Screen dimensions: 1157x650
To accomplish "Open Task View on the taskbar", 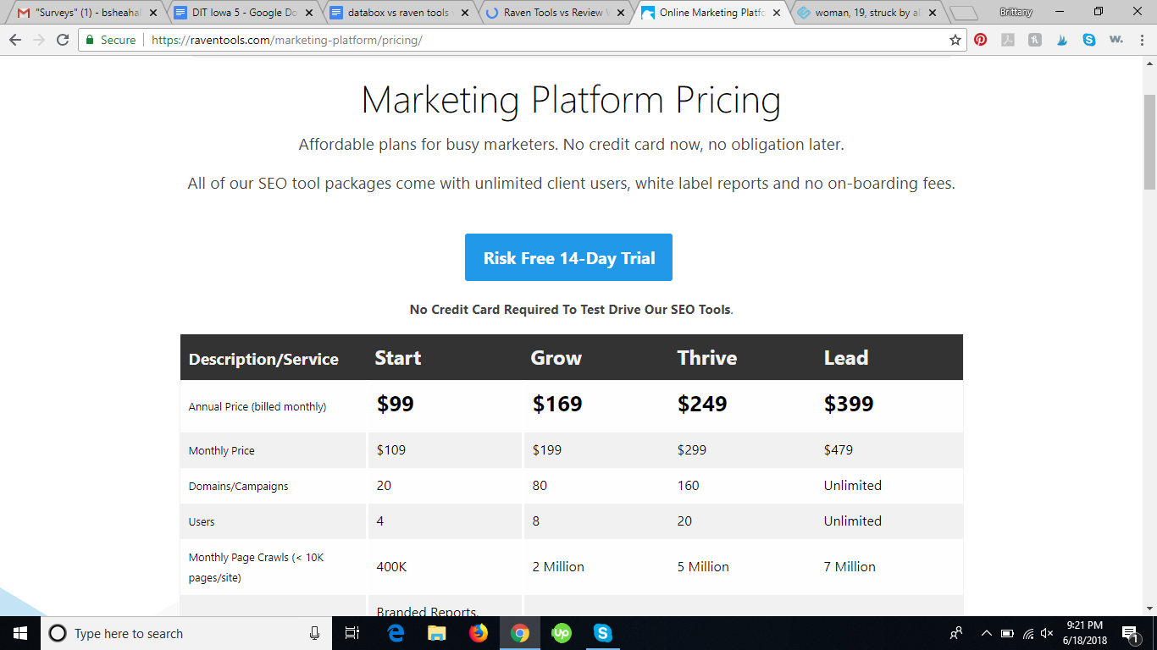I will [353, 633].
